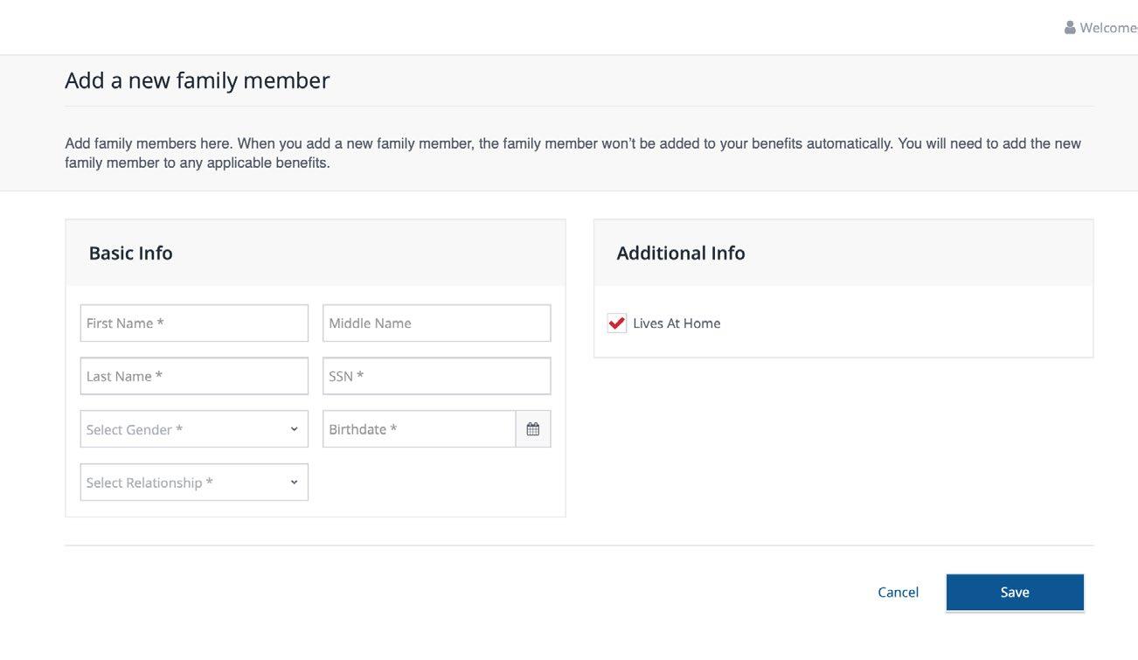This screenshot has height=660, width=1138.
Task: Focus the First Name input field
Action: (193, 323)
